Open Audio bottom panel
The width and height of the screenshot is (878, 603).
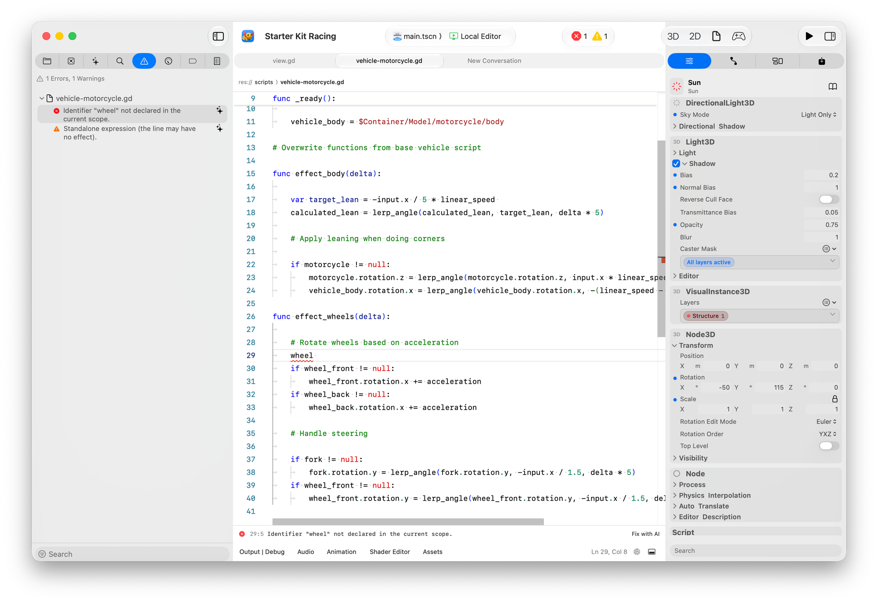(x=306, y=552)
